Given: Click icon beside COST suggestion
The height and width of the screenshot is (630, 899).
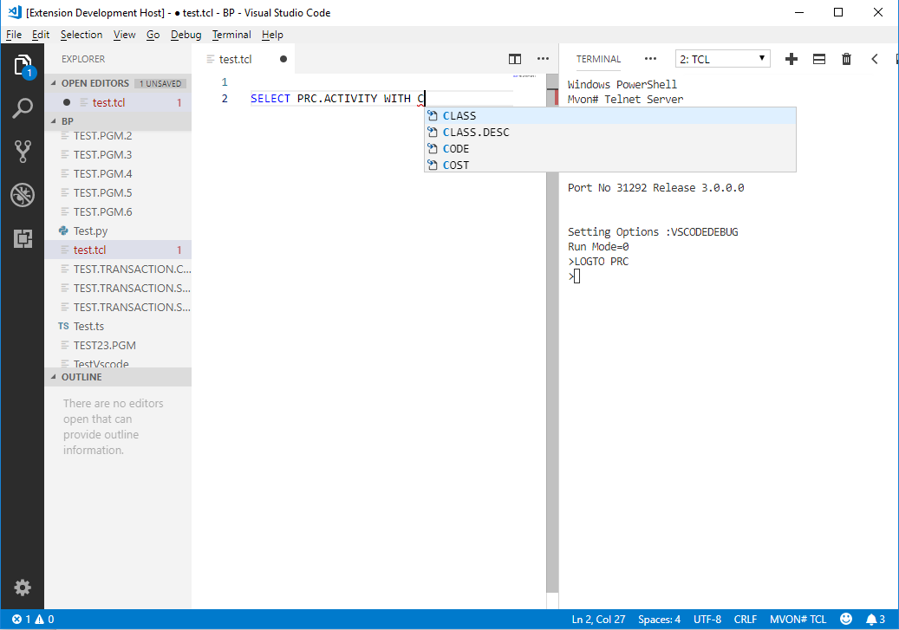Looking at the screenshot, I should pyautogui.click(x=433, y=166).
